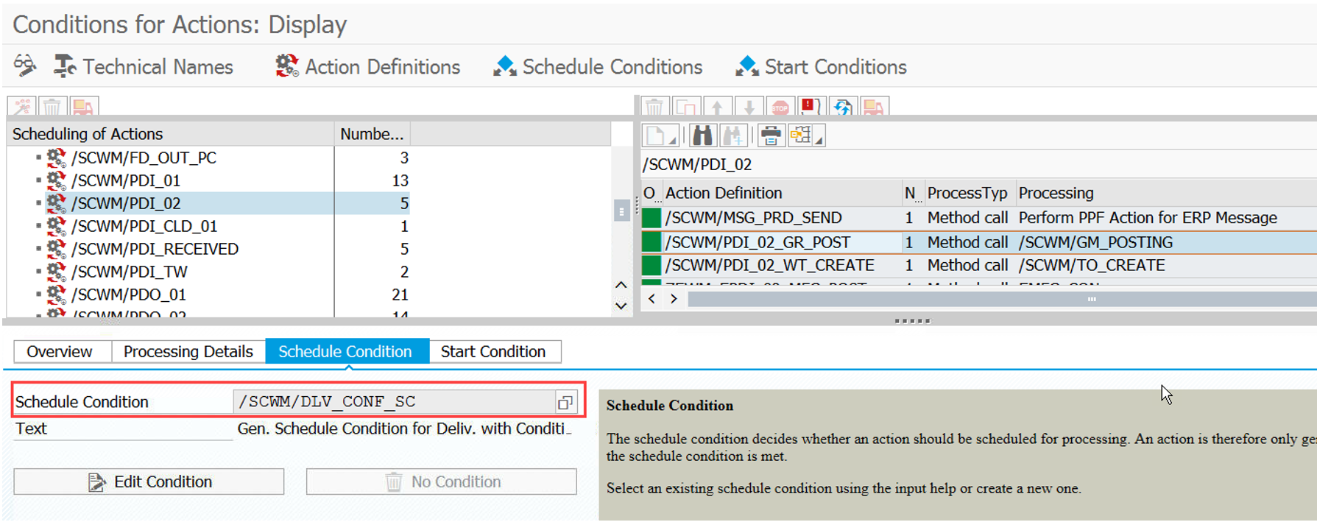Screen dimensions: 1317x522
Task: Click the transport truck icon in right toolbar
Action: click(874, 107)
